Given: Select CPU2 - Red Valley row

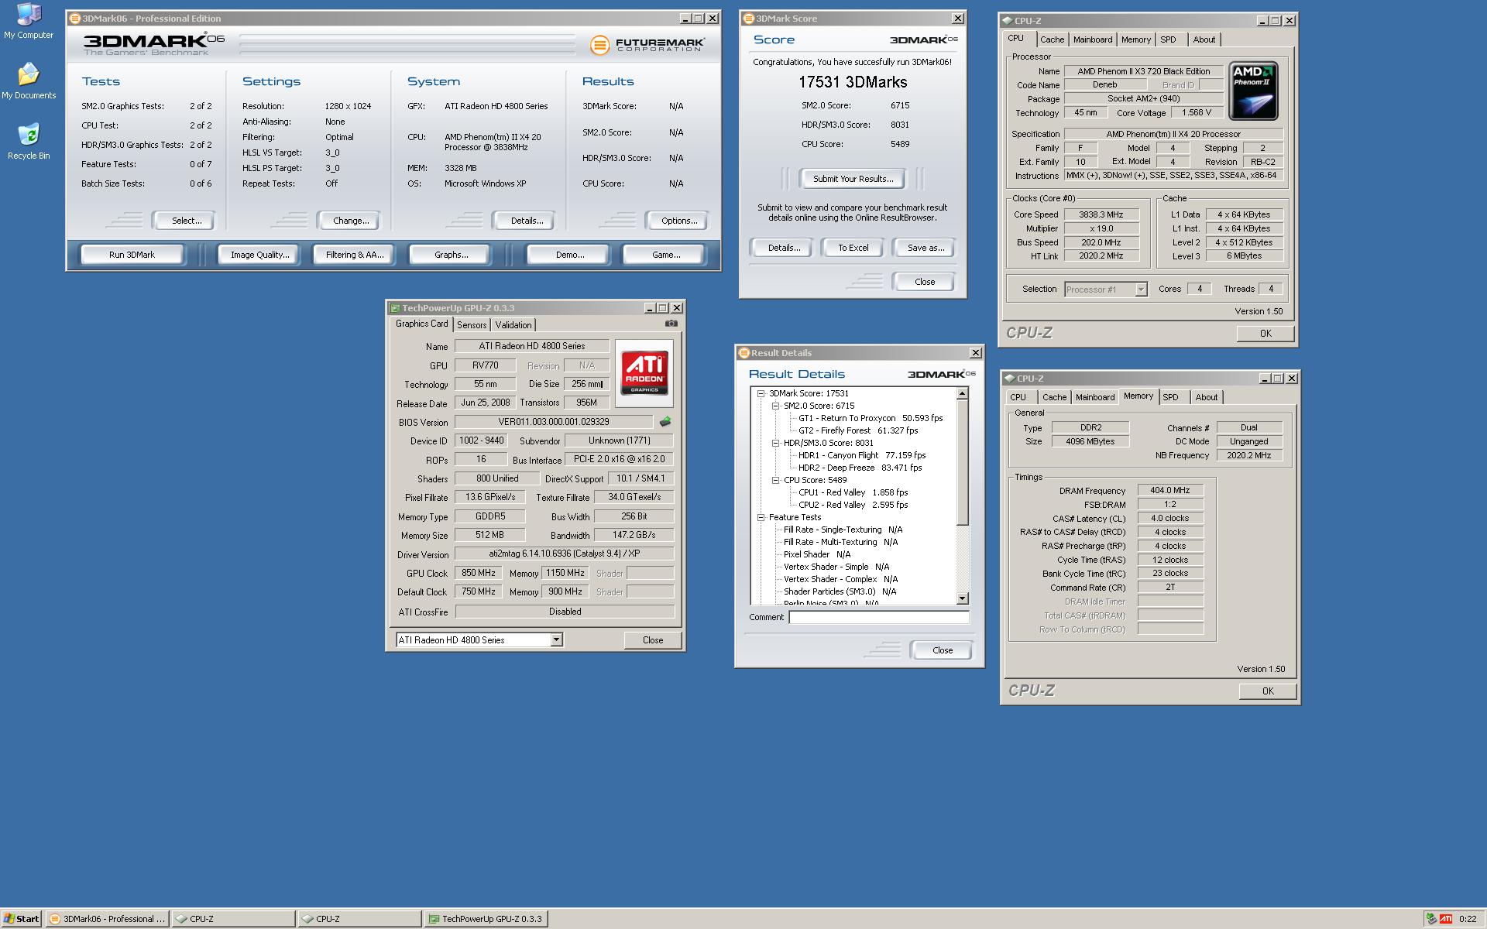Looking at the screenshot, I should click(x=853, y=505).
